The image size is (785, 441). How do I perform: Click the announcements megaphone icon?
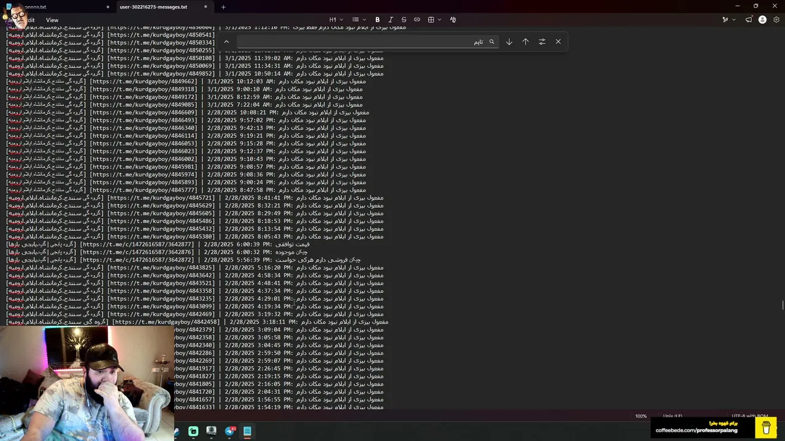[x=749, y=20]
